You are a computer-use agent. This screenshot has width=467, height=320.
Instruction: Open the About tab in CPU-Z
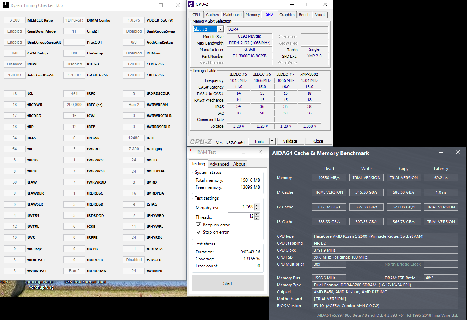coord(320,15)
